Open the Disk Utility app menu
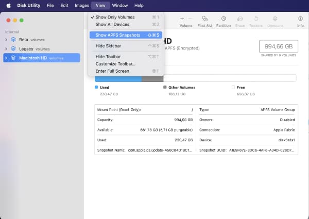Viewport: 309px width, 219px height. pos(28,6)
